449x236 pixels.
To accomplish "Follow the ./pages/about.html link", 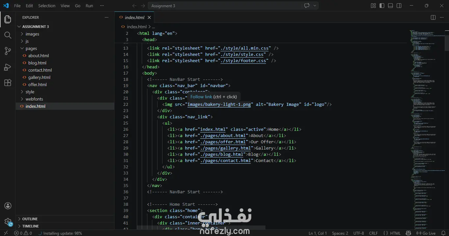I will point(223,135).
